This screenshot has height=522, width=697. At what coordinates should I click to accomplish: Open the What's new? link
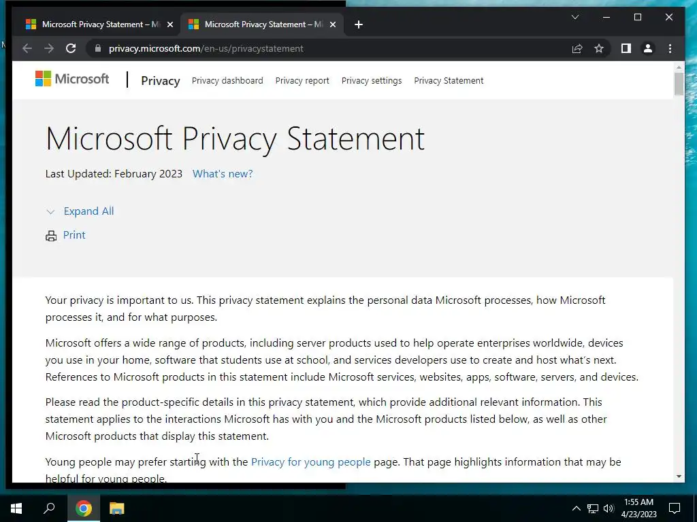coord(223,173)
